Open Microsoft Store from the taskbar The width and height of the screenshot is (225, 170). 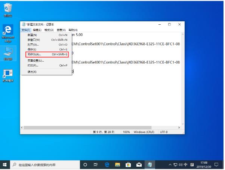[128, 165]
